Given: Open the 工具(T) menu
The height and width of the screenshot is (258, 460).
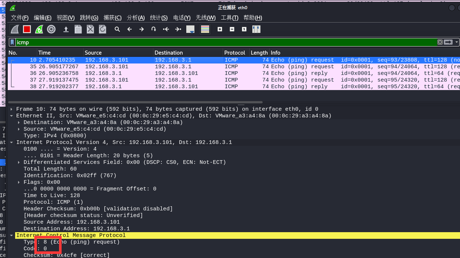Looking at the screenshot, I should click(230, 18).
